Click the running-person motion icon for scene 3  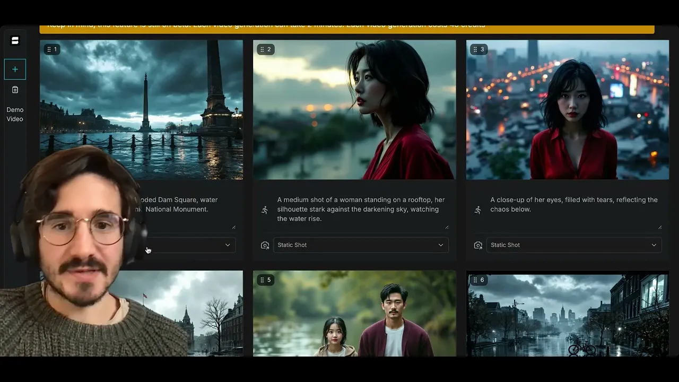coord(478,210)
